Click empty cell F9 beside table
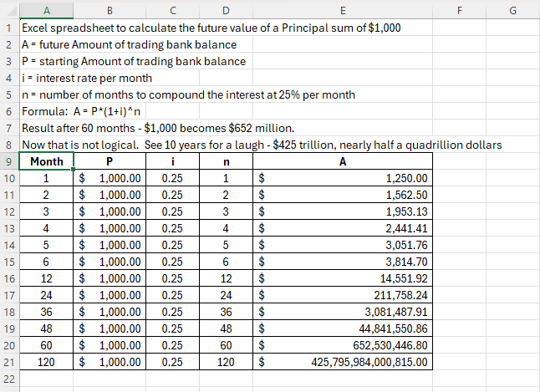The width and height of the screenshot is (540, 392). (x=459, y=161)
